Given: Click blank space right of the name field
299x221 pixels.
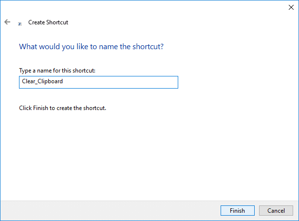Looking at the screenshot, I should coord(234,82).
